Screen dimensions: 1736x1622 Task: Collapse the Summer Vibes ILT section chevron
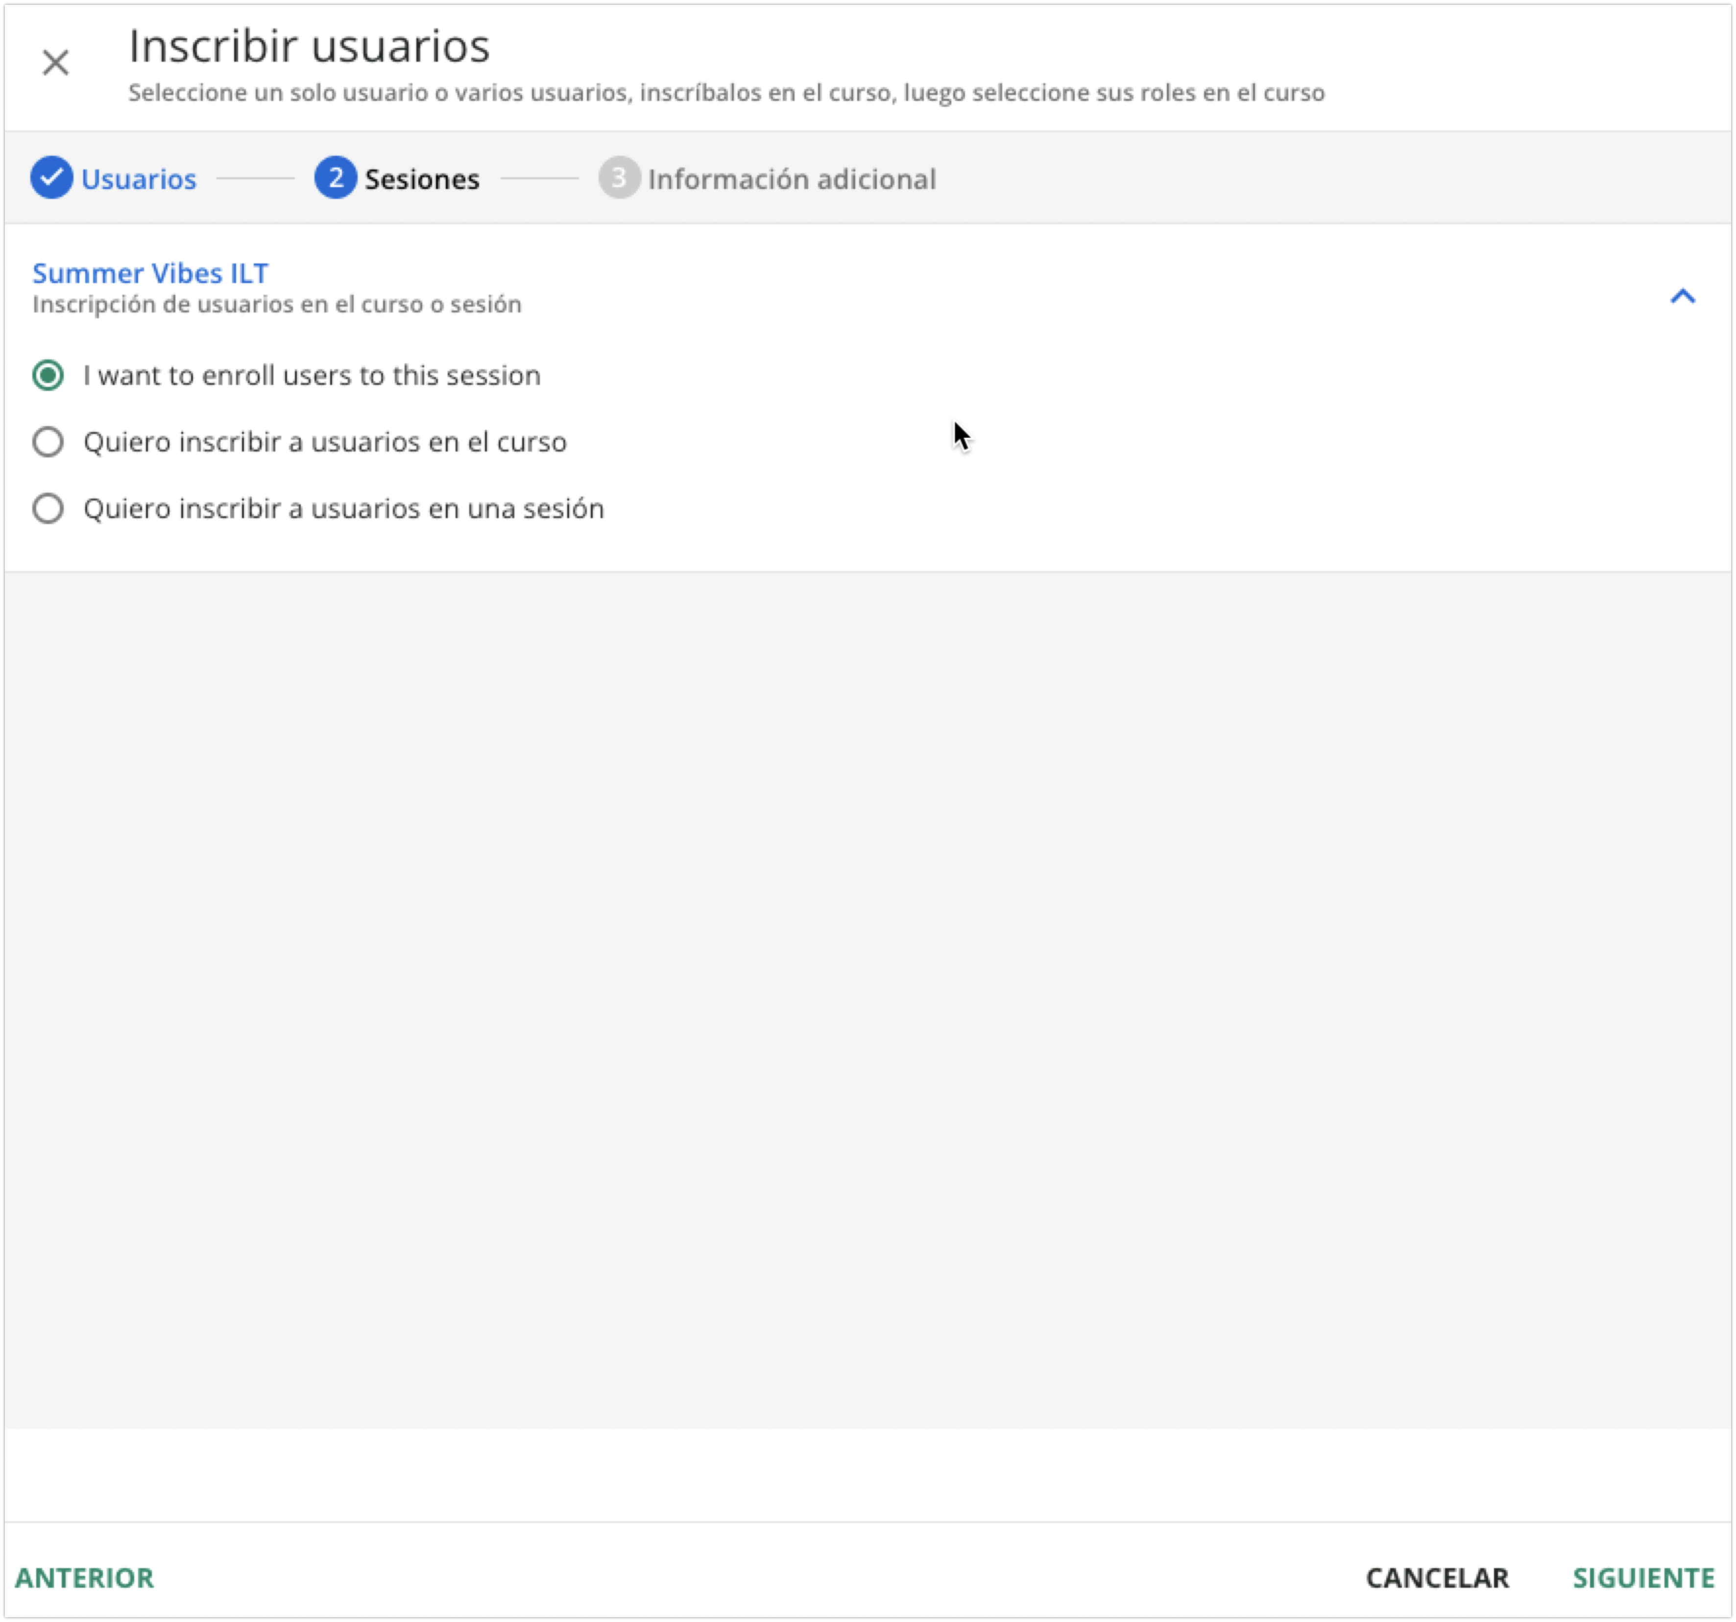[x=1682, y=297]
